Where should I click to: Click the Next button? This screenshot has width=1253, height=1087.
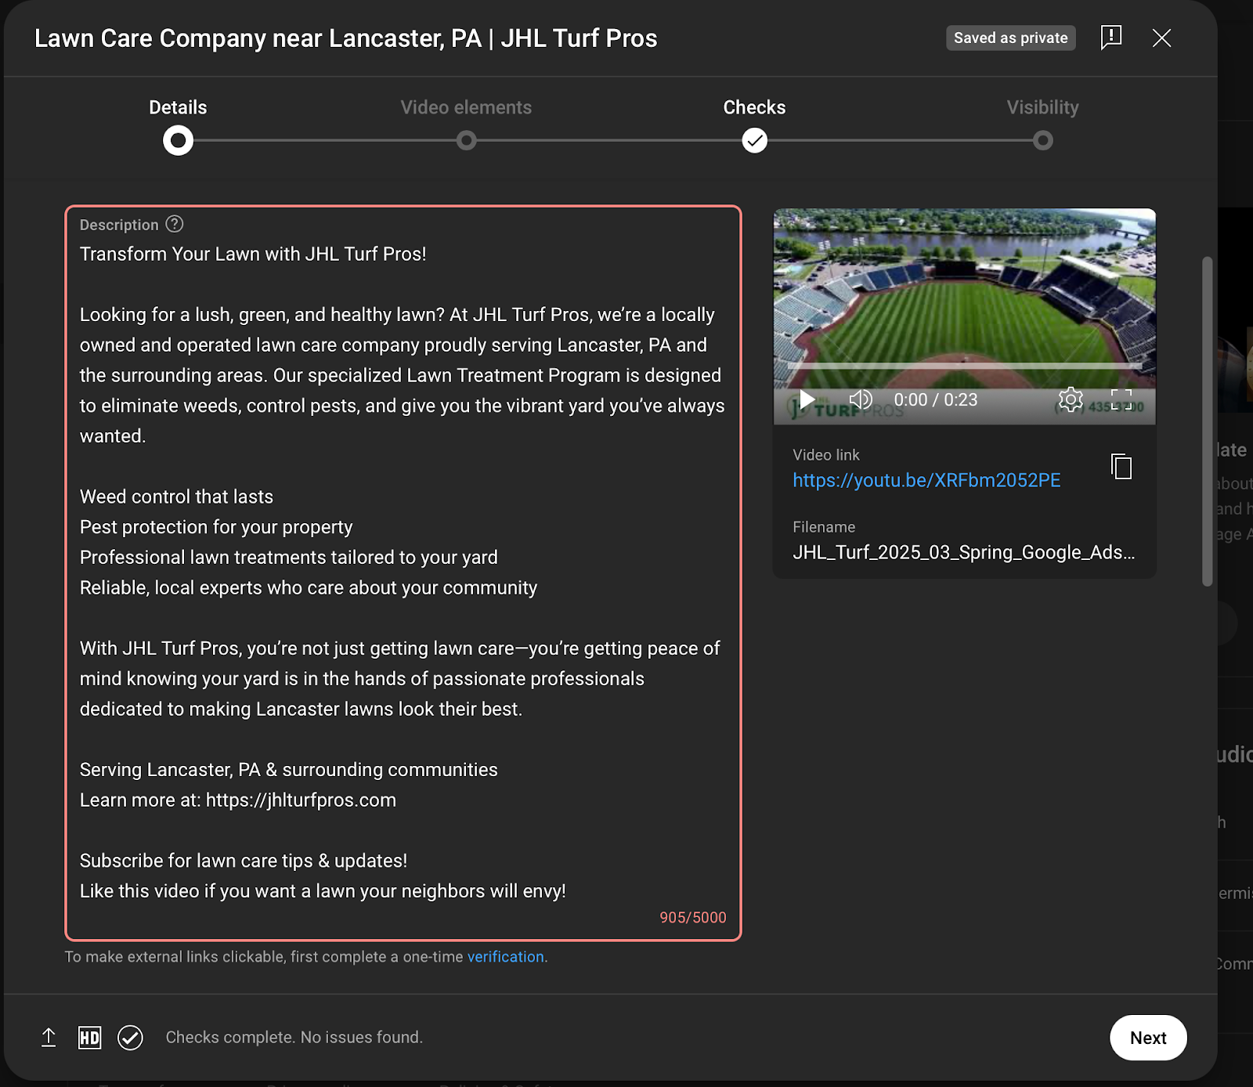pos(1148,1038)
